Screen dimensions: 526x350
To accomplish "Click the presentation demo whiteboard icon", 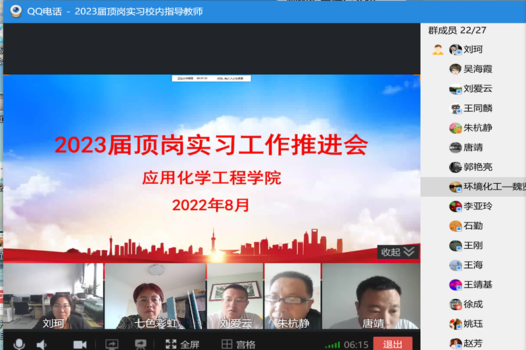I will (140, 344).
